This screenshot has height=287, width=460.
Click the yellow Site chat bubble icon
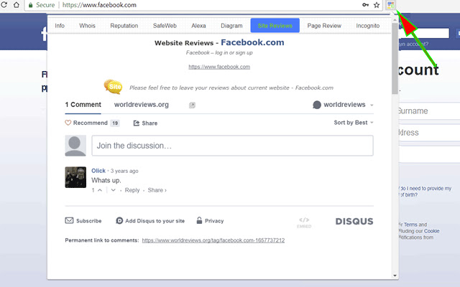click(114, 87)
